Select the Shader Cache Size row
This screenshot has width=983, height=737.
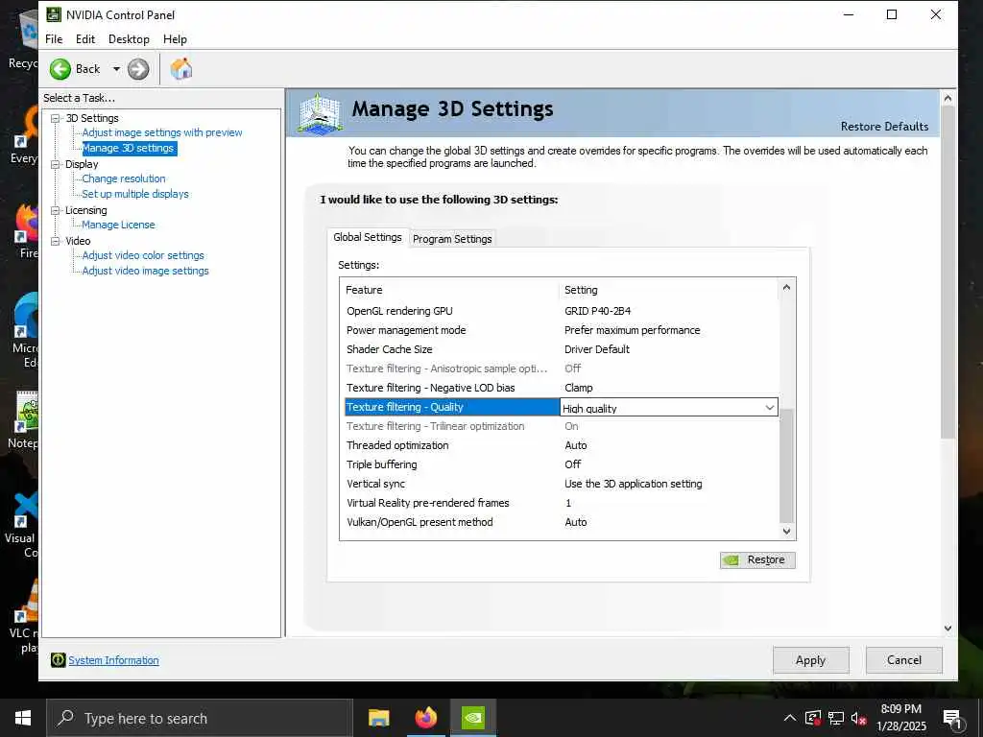click(562, 349)
